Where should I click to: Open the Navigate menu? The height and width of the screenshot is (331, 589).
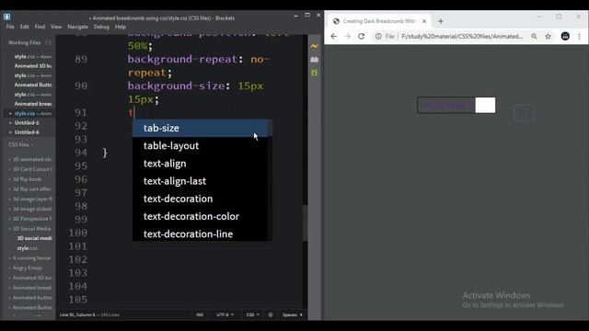click(x=77, y=27)
